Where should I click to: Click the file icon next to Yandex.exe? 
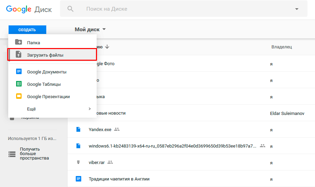pos(78,129)
